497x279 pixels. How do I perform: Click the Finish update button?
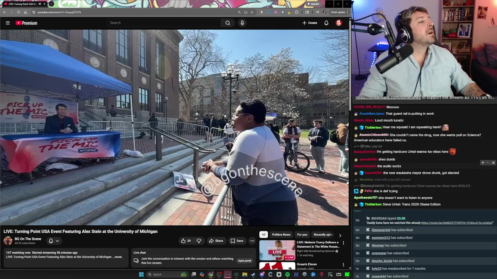click(339, 12)
